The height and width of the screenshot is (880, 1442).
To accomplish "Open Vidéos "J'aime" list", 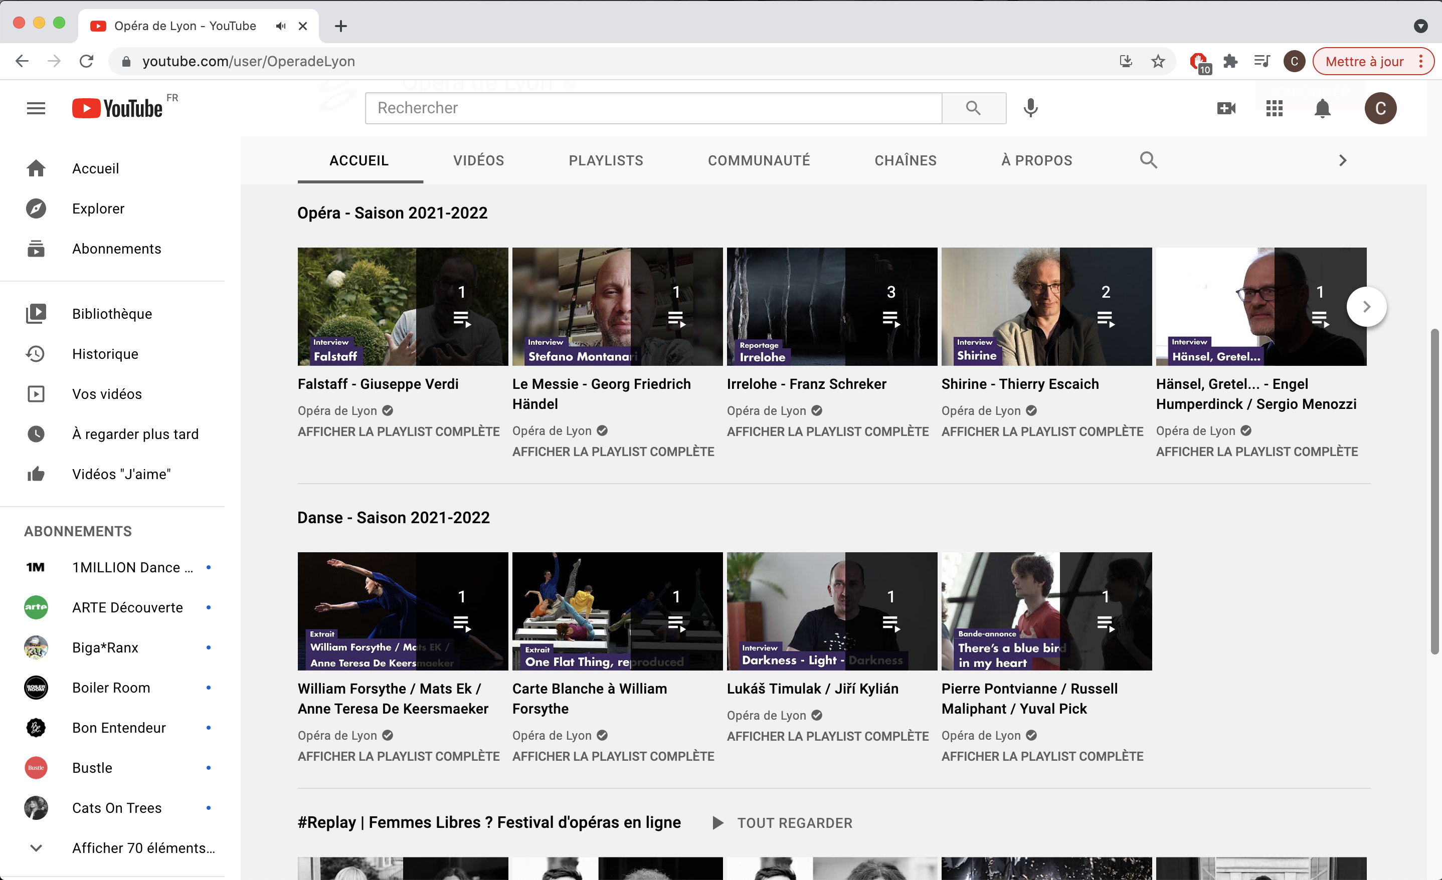I will [112, 474].
